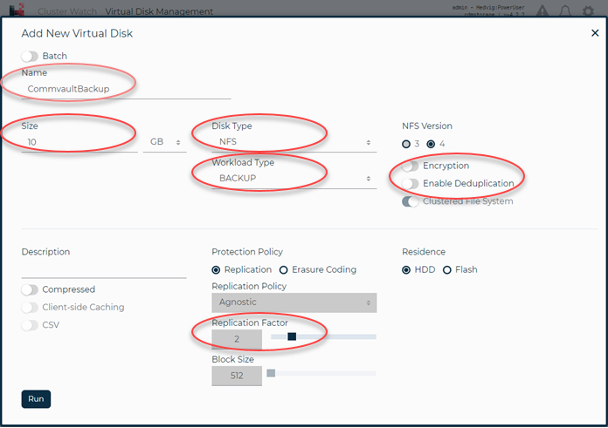Open the Disk Type dropdown showing NFS
This screenshot has height=428, width=608.
pos(294,142)
